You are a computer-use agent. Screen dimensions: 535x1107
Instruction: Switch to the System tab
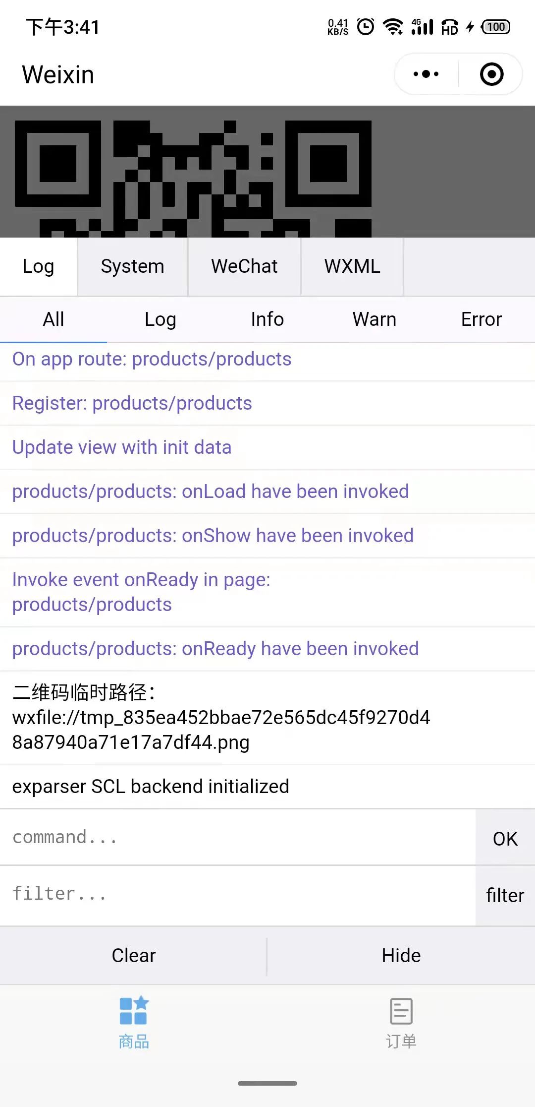click(133, 266)
